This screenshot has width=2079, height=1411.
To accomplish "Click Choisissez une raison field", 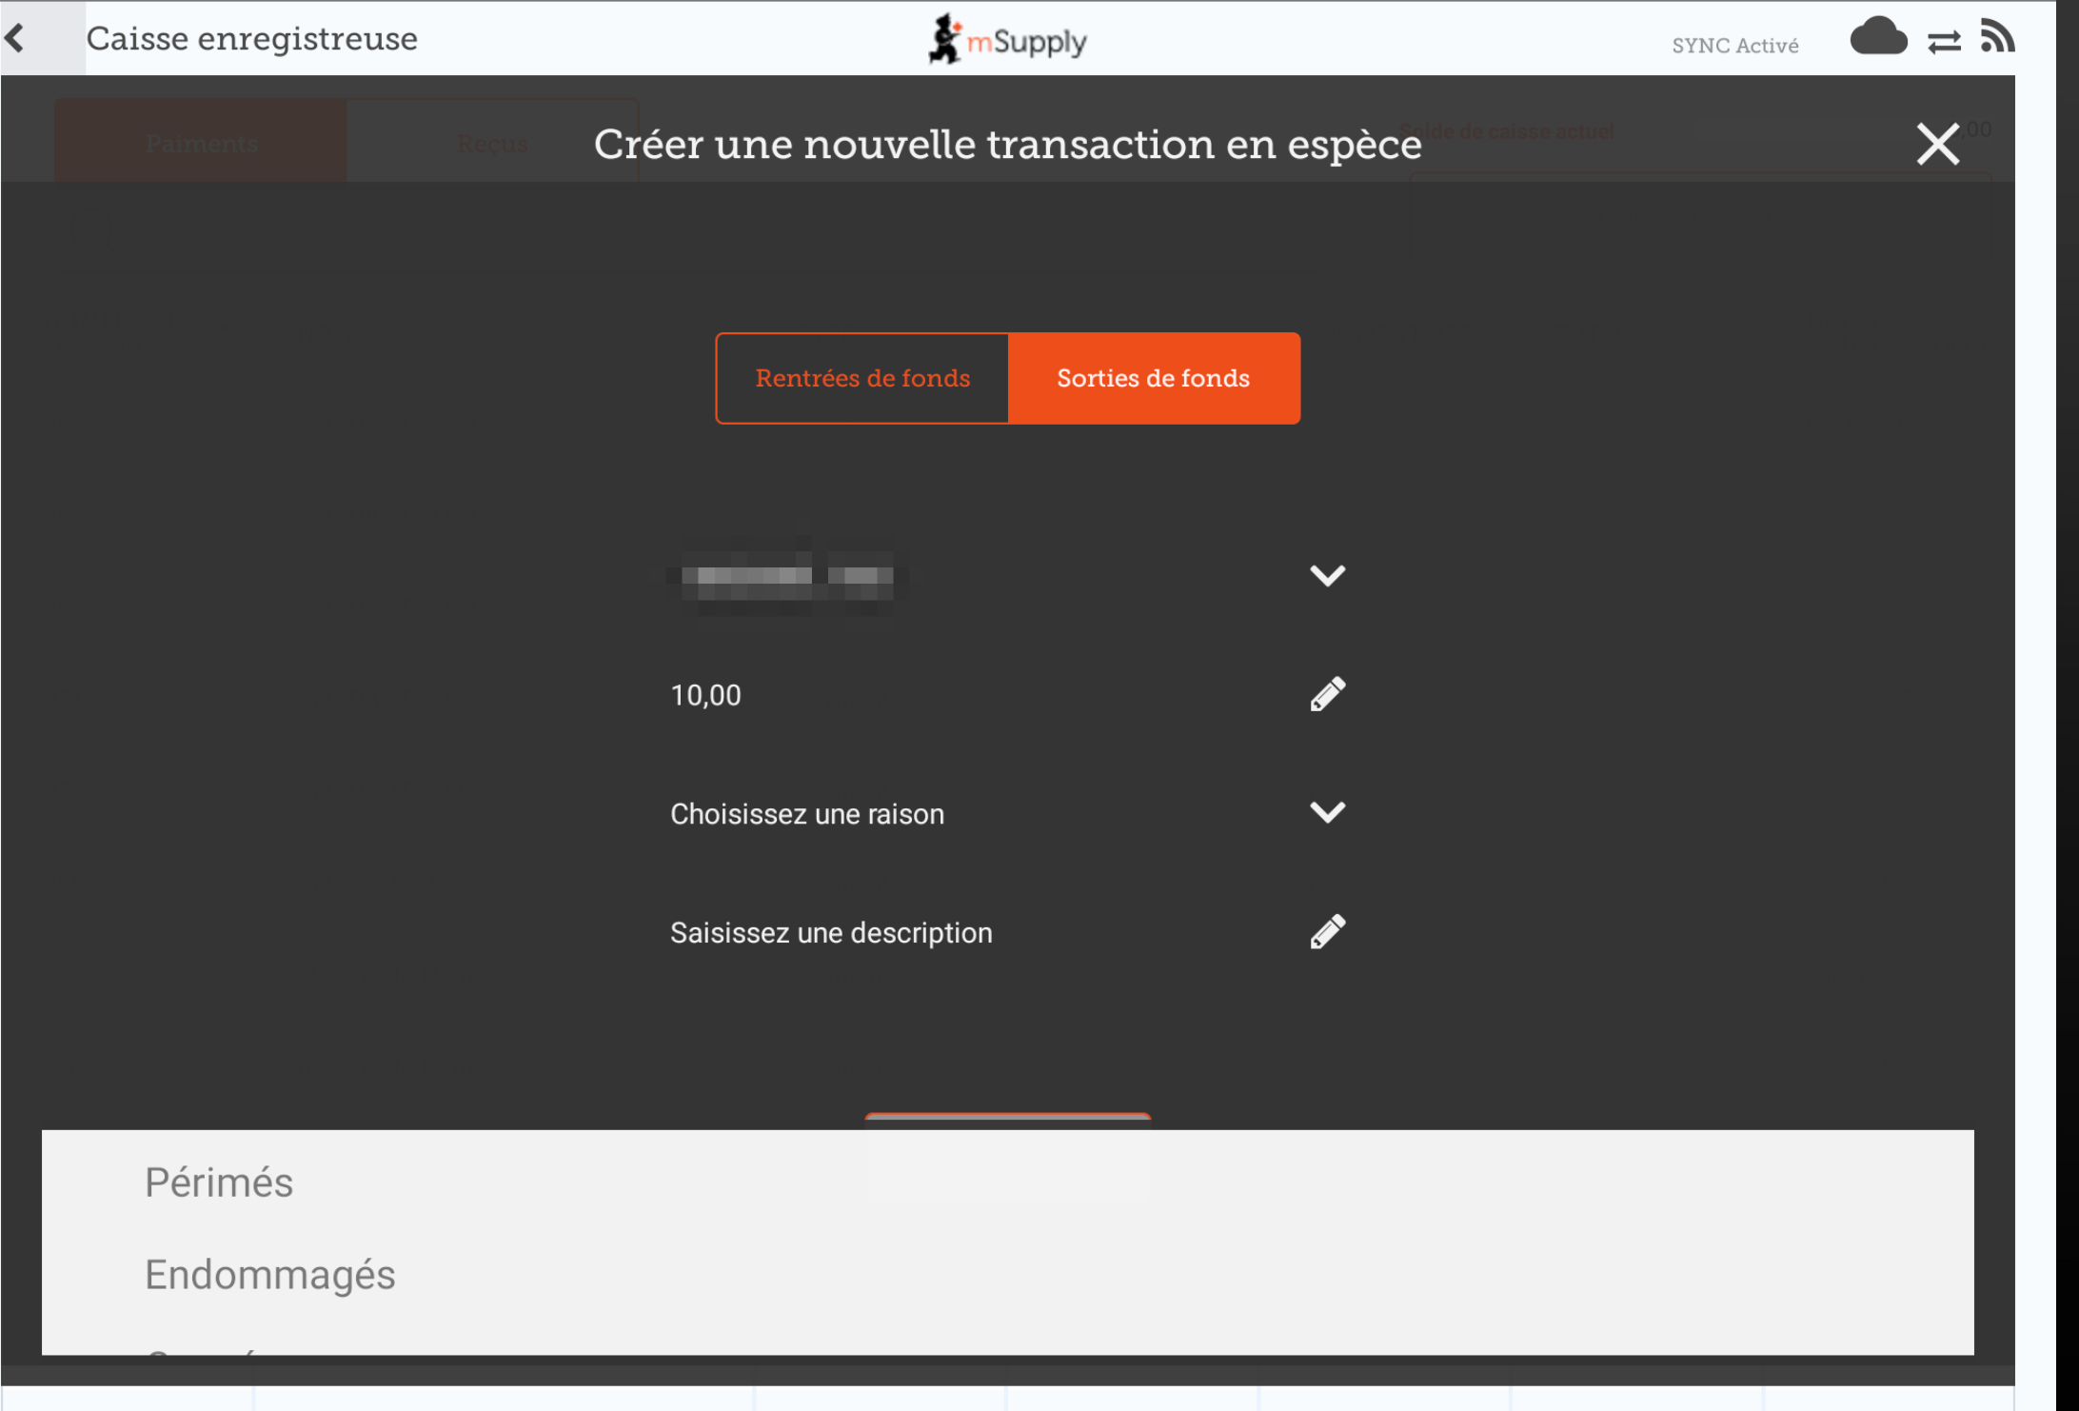I will tap(807, 814).
